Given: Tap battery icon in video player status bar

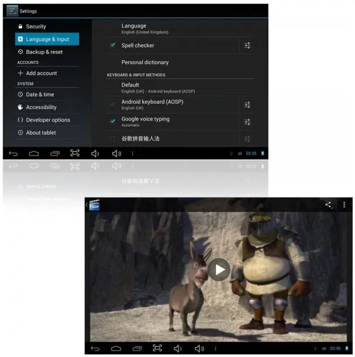Looking at the screenshot, I should 347,348.
